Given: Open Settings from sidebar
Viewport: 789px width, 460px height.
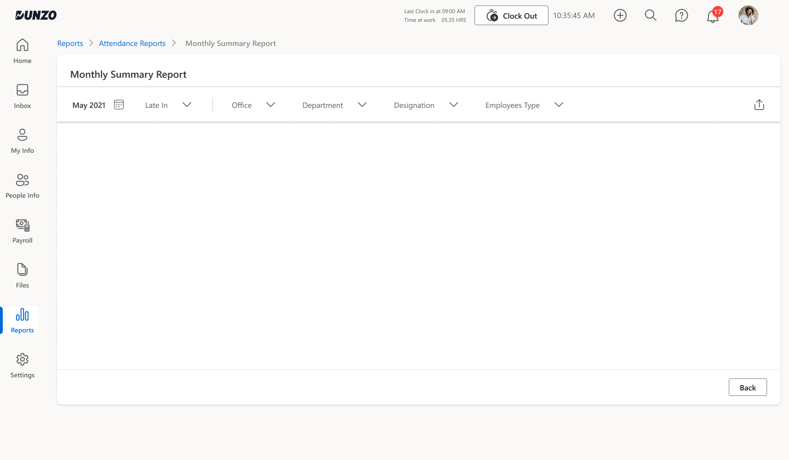Looking at the screenshot, I should (x=22, y=365).
